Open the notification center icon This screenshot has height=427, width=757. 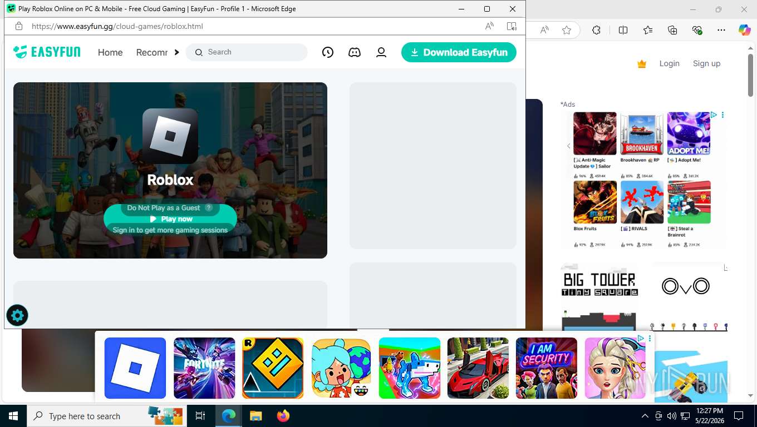pos(739,416)
